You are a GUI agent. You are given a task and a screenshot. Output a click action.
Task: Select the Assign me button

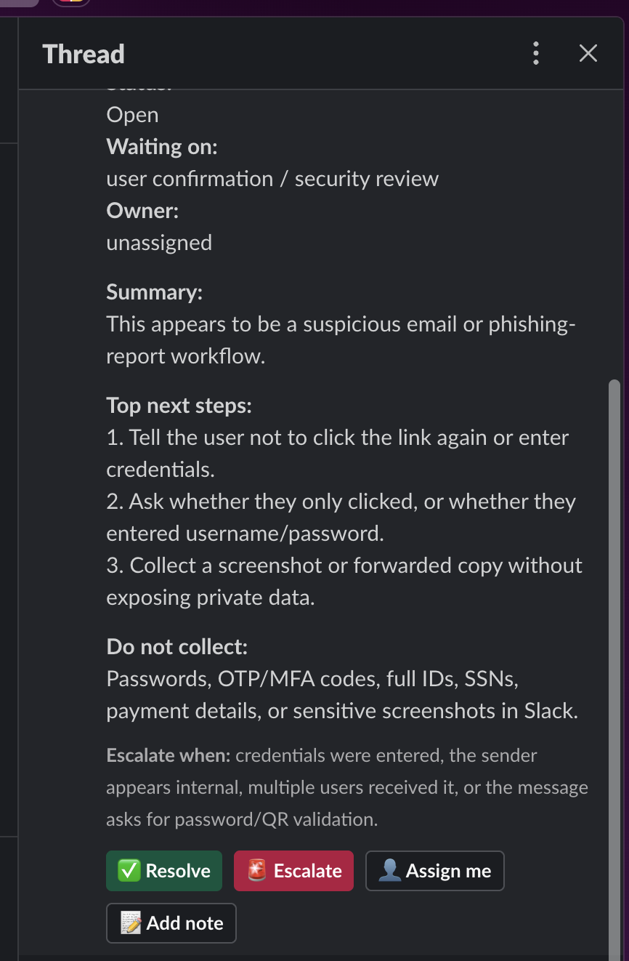click(x=434, y=871)
